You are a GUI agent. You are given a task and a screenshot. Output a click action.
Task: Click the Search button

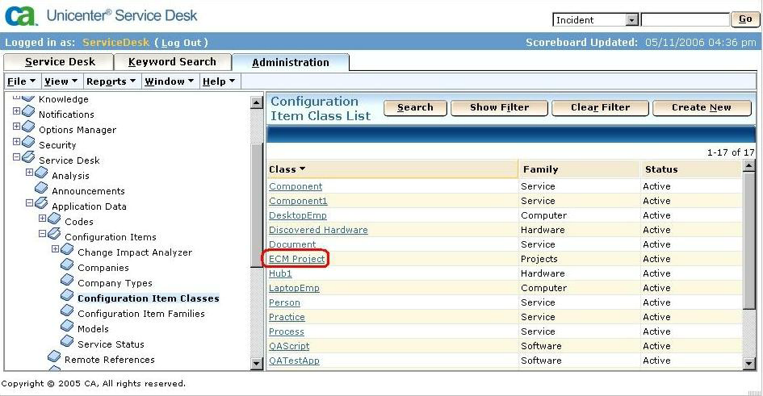pos(415,107)
